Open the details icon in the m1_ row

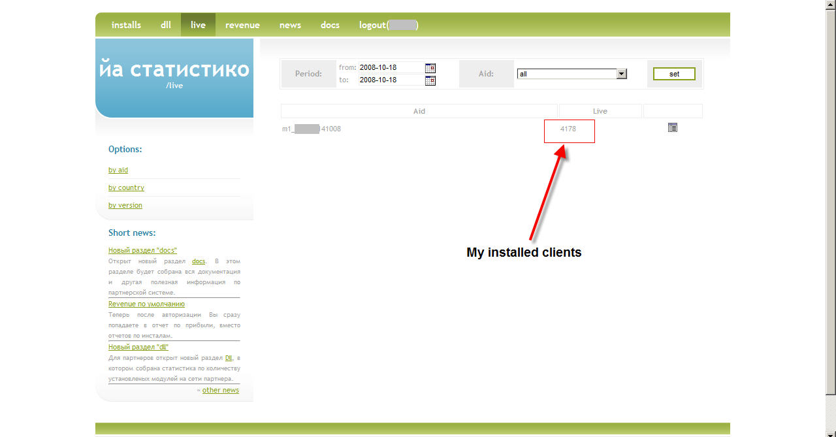pyautogui.click(x=673, y=128)
